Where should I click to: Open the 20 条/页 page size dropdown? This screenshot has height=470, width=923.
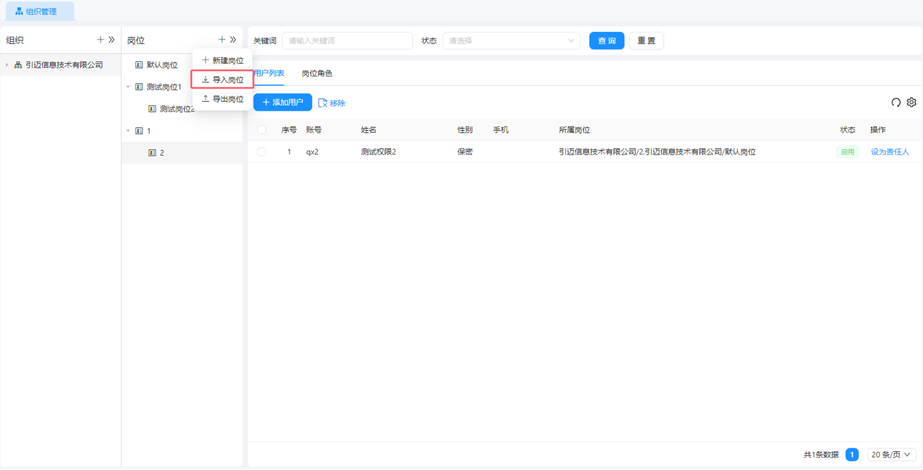pos(891,455)
